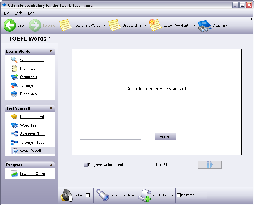Click the Word Inspector magnifier icon
This screenshot has height=205, width=254.
(x=14, y=60)
